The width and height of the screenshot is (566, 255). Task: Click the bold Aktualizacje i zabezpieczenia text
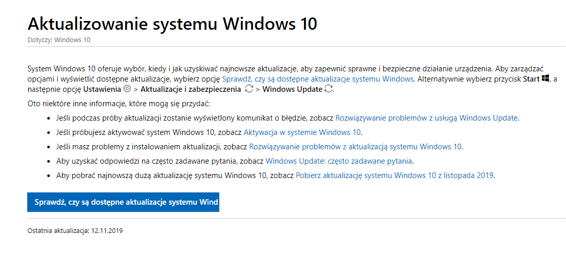click(190, 89)
